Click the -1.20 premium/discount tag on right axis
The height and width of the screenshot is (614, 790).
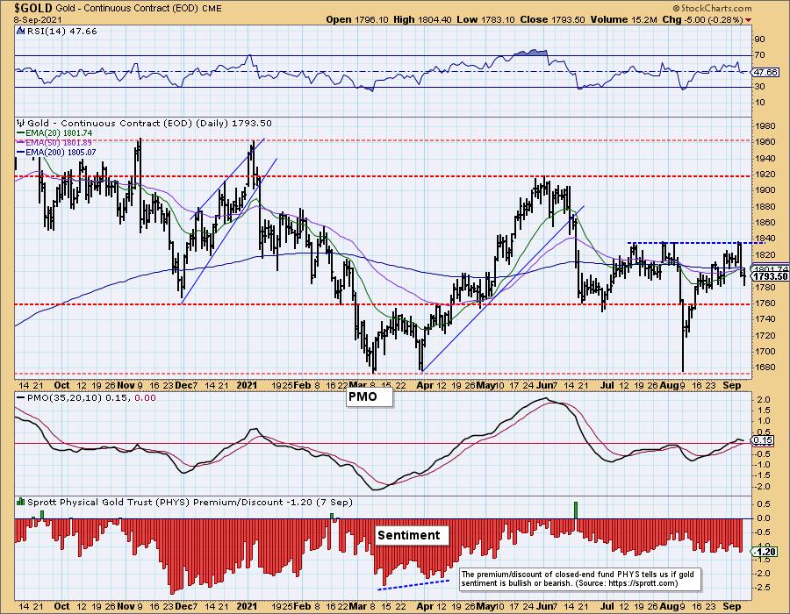(x=765, y=552)
